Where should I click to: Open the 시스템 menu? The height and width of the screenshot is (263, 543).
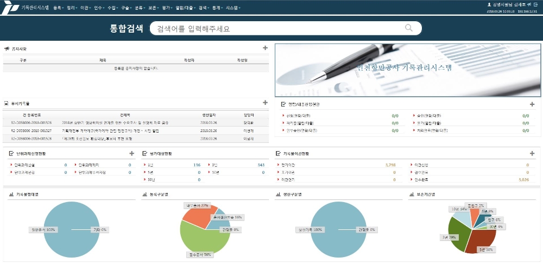pyautogui.click(x=233, y=8)
